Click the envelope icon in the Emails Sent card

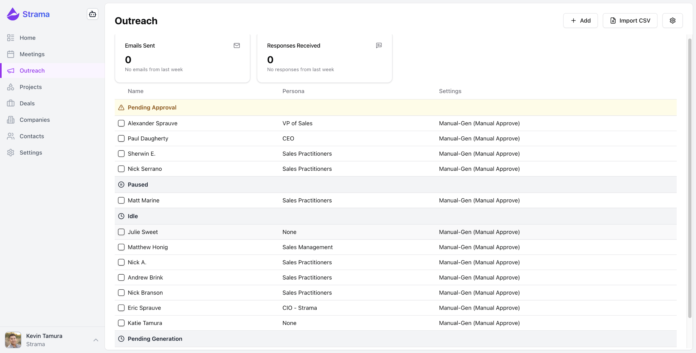pyautogui.click(x=237, y=45)
